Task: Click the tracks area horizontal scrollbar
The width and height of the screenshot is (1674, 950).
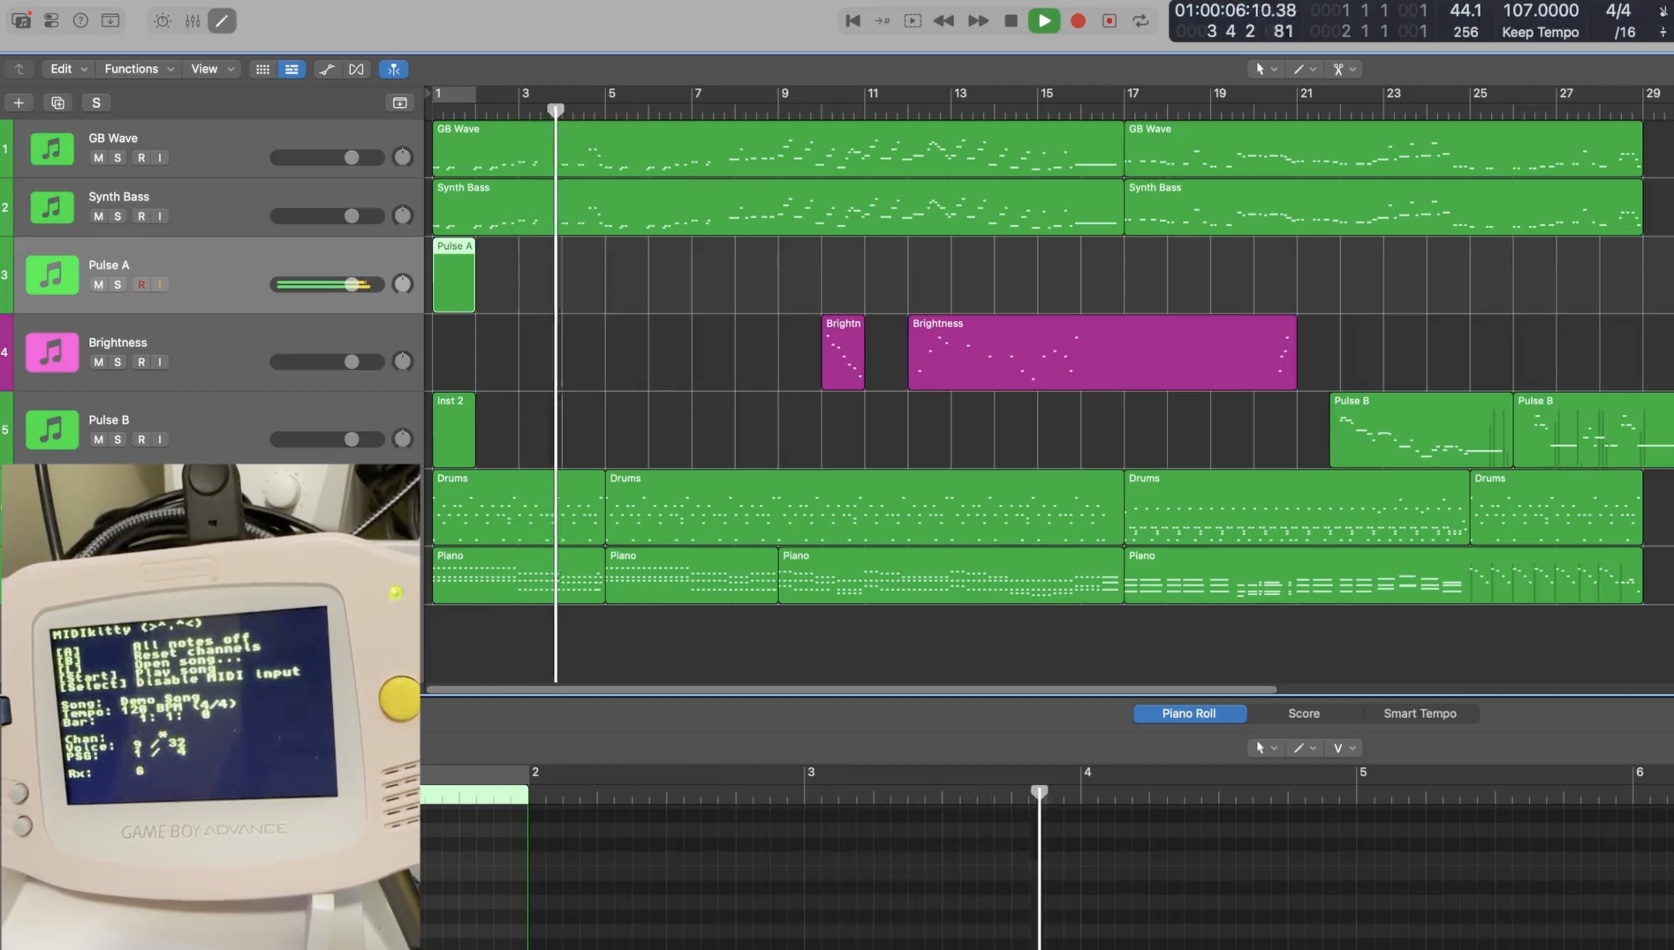Action: 852,690
